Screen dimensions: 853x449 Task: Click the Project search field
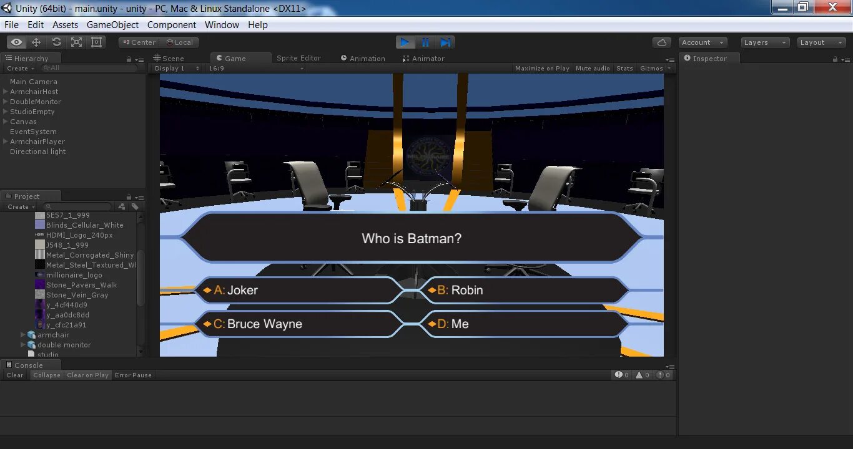tap(78, 206)
